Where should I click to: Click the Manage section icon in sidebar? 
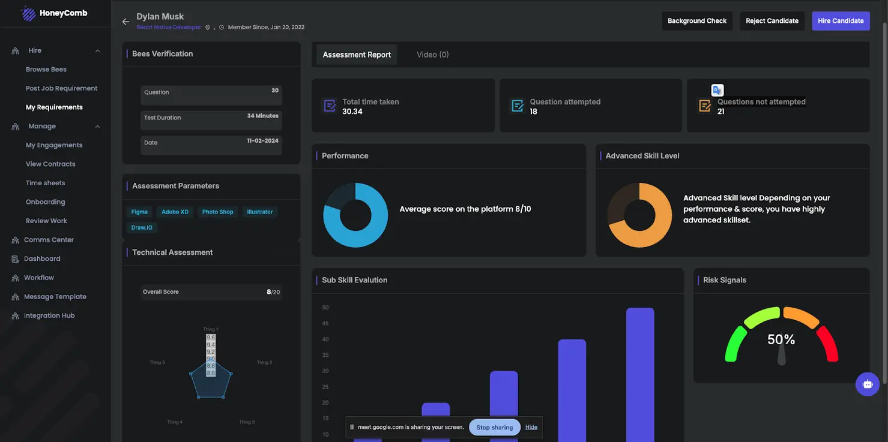16,127
